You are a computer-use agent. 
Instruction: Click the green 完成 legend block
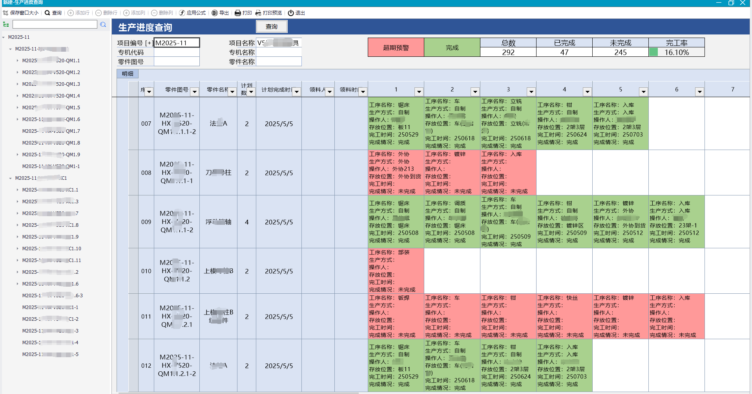tap(452, 47)
